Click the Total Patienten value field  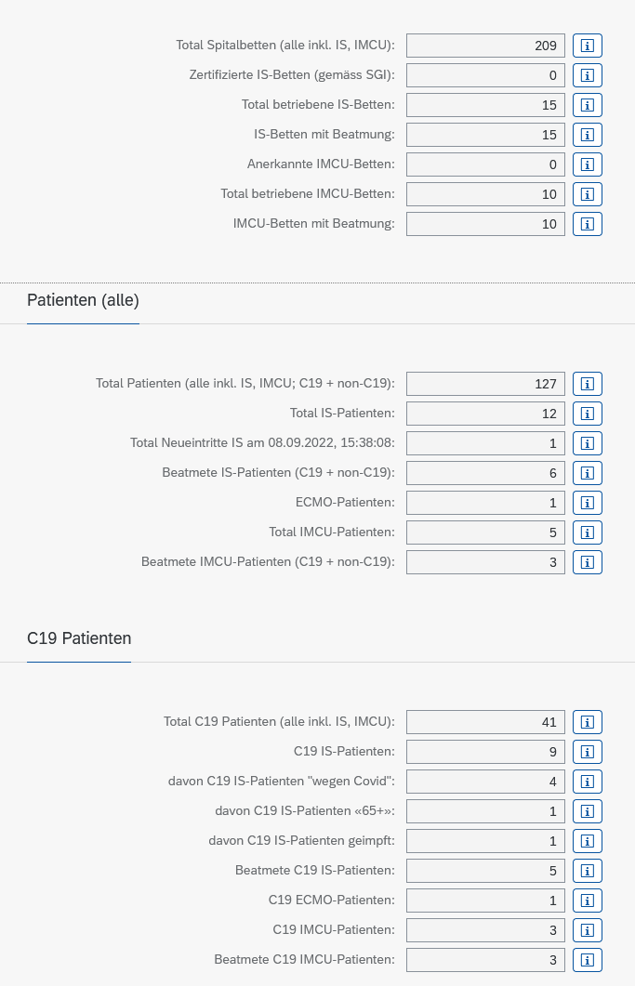tap(485, 384)
